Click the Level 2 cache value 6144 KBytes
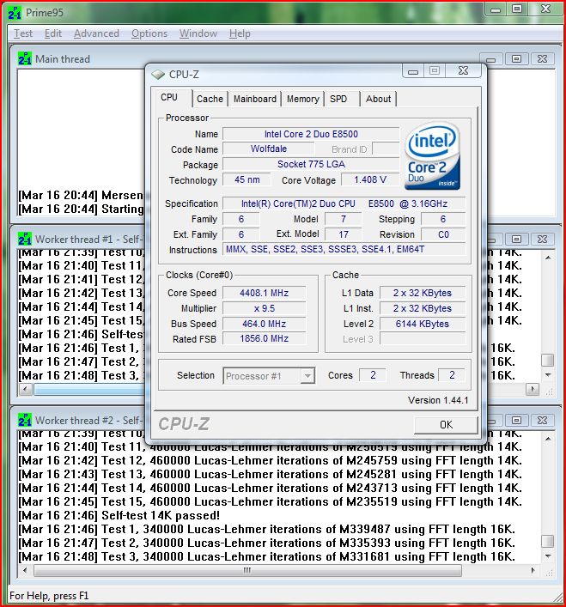 point(423,324)
